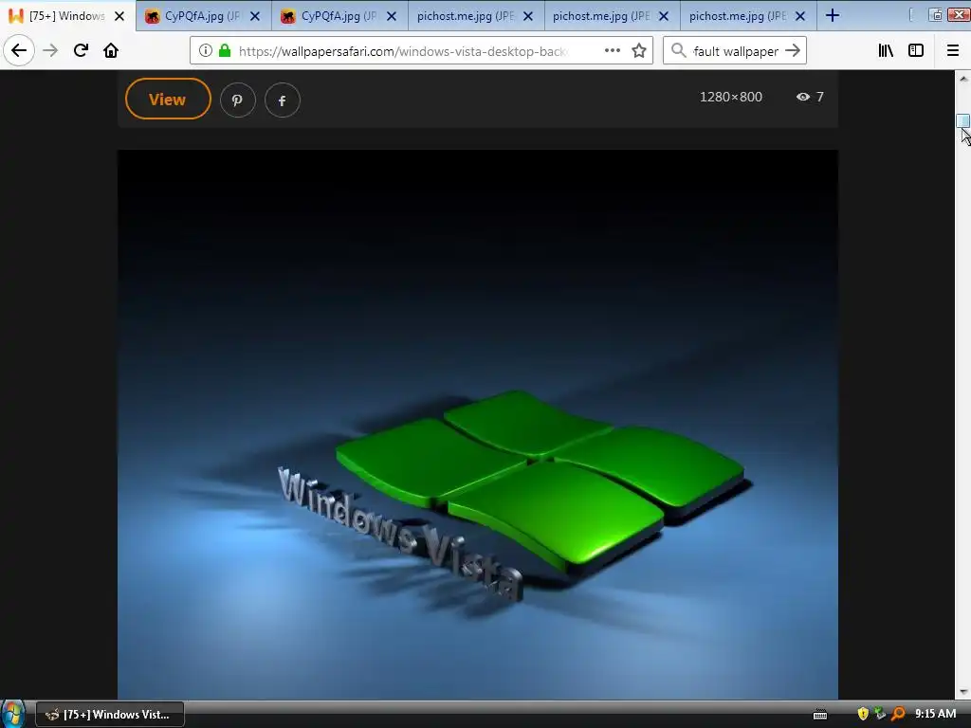Restore down the Firefox window
This screenshot has height=728, width=971.
pyautogui.click(x=936, y=15)
